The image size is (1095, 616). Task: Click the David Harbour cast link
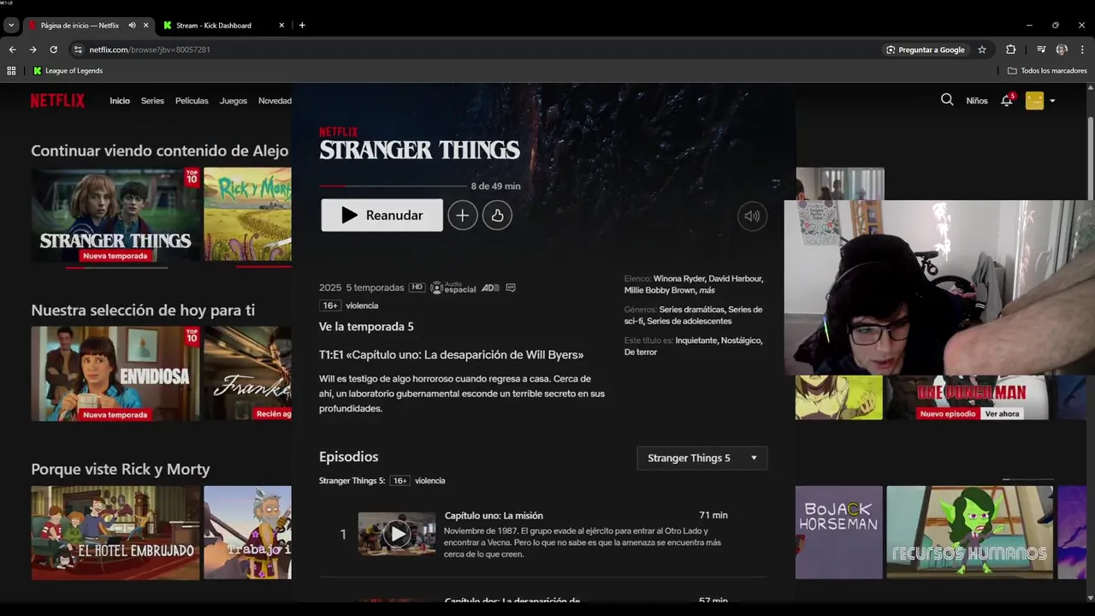click(x=736, y=279)
